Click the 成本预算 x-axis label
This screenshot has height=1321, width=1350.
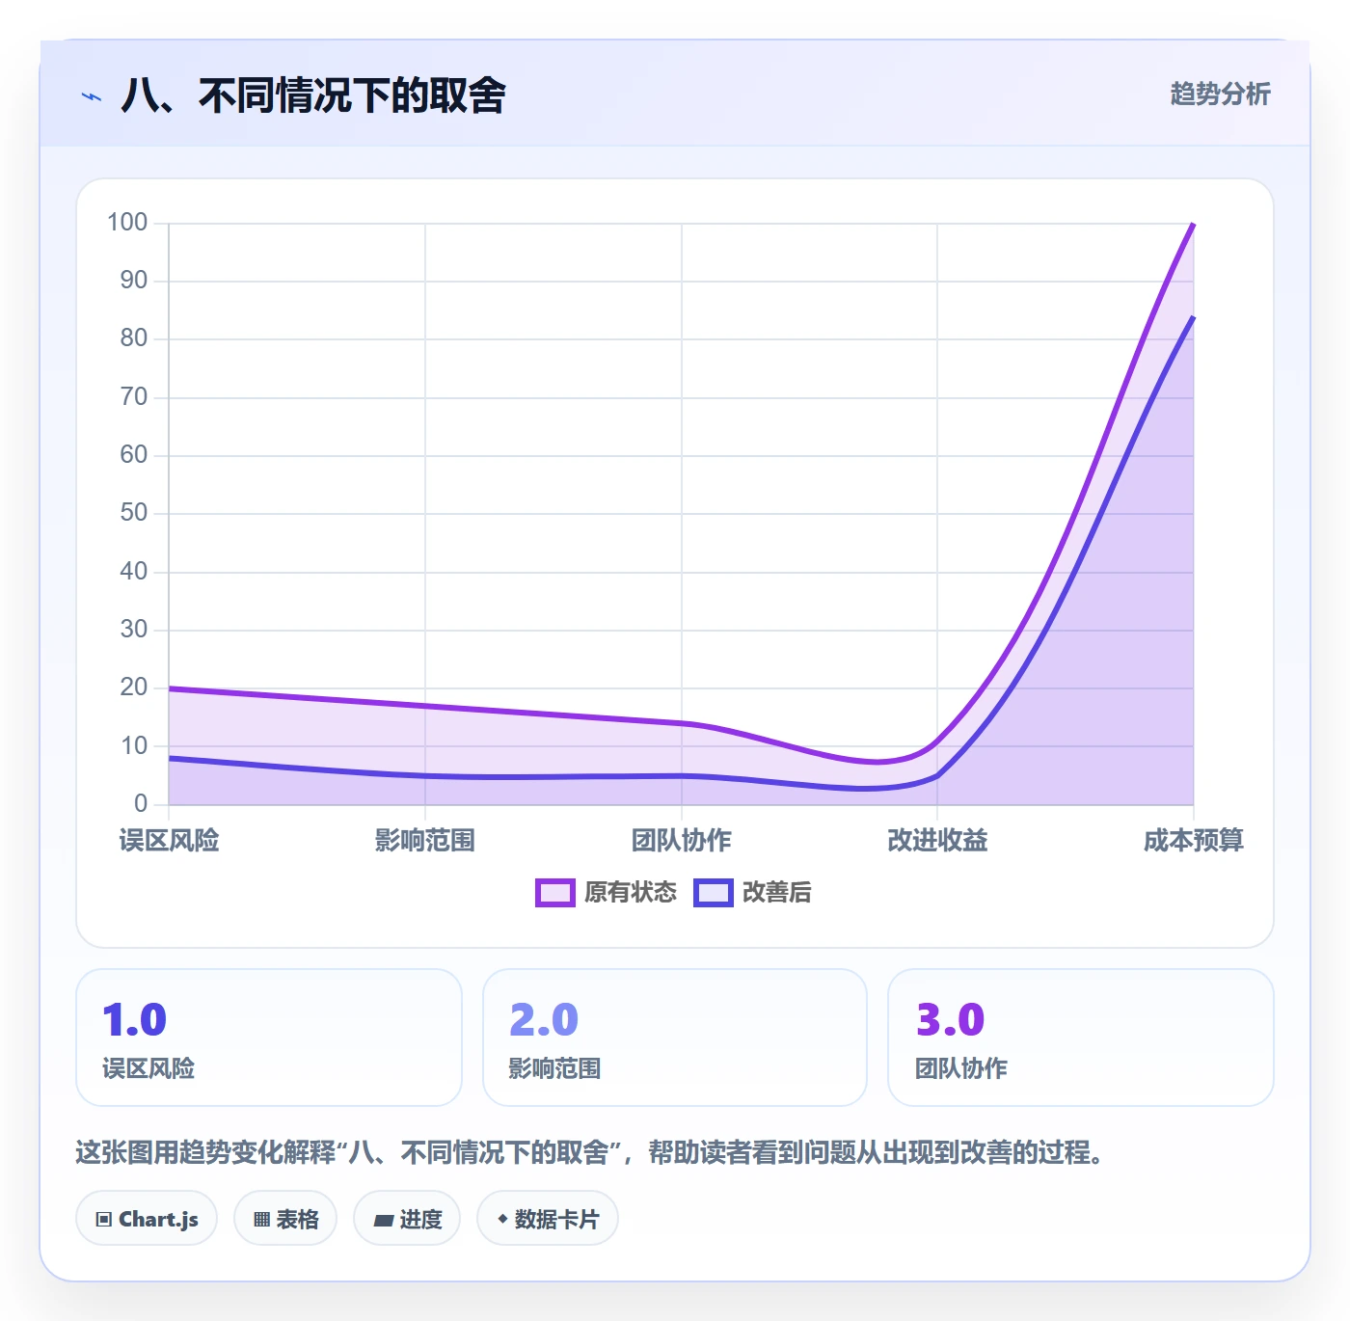(x=1194, y=841)
